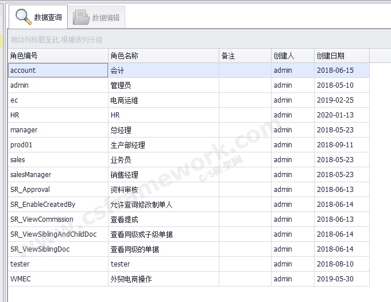391x302 pixels.
Task: Click the 总经理 role name cell
Action: [164, 130]
